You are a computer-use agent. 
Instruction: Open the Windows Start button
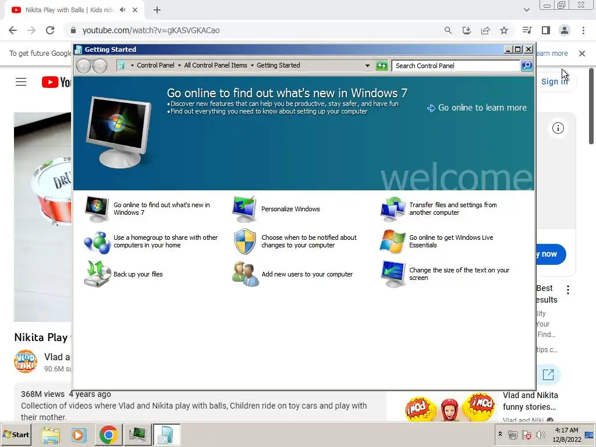(x=16, y=434)
